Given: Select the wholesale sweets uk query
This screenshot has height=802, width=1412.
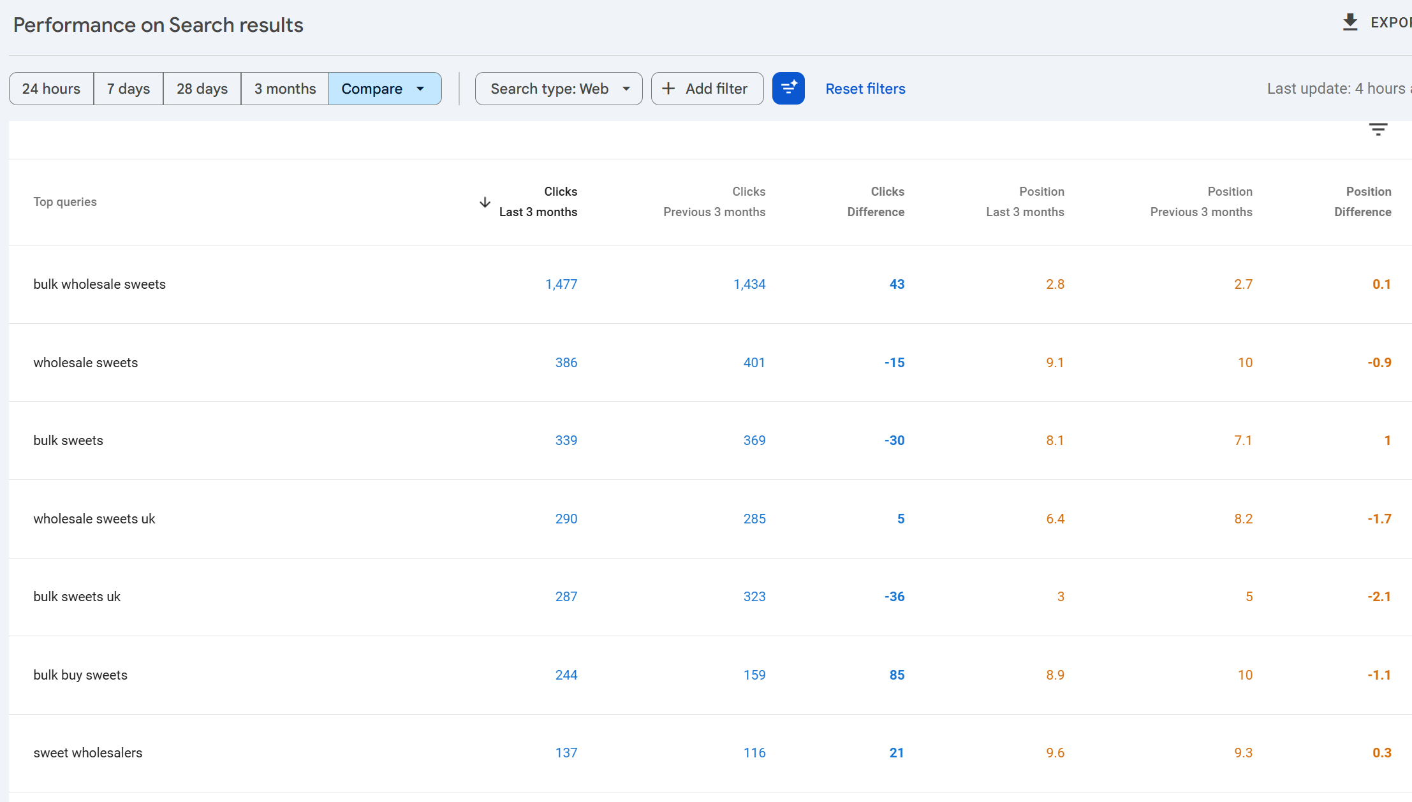Looking at the screenshot, I should [x=94, y=519].
